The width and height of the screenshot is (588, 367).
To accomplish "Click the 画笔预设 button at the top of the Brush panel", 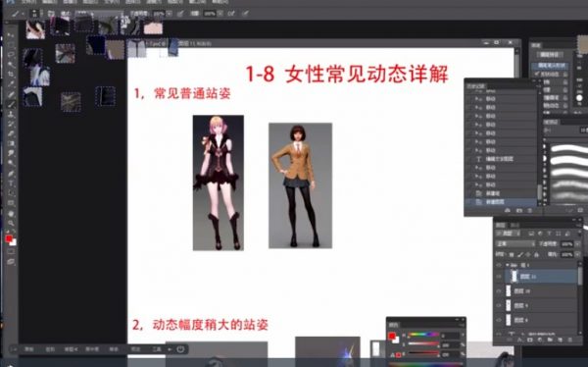I will click(550, 55).
